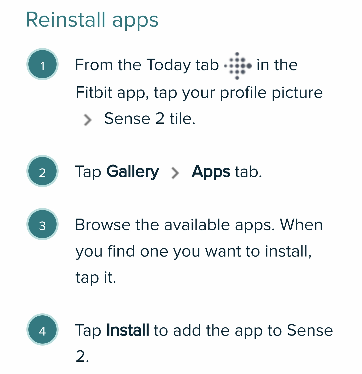Click the step 3 number circle
The image size is (362, 374).
point(42,224)
